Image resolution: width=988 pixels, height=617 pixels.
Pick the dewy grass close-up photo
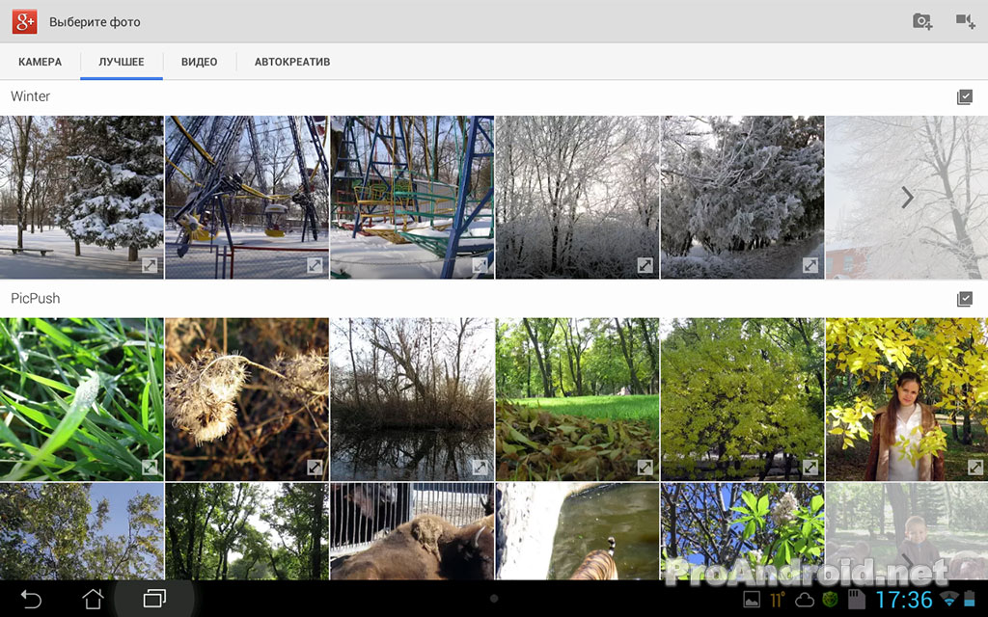coord(82,399)
